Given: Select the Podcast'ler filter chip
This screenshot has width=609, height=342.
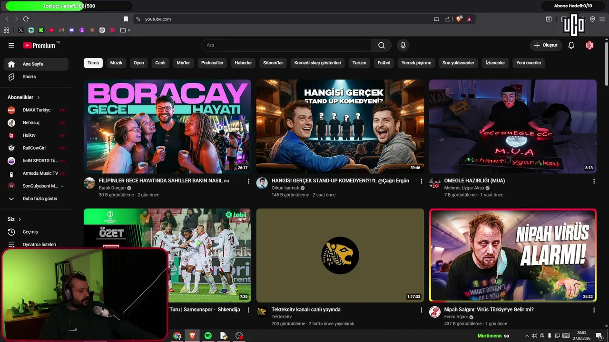Looking at the screenshot, I should coord(212,63).
